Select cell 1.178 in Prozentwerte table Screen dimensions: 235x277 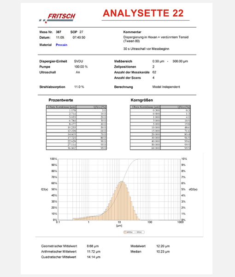(x=61, y=110)
